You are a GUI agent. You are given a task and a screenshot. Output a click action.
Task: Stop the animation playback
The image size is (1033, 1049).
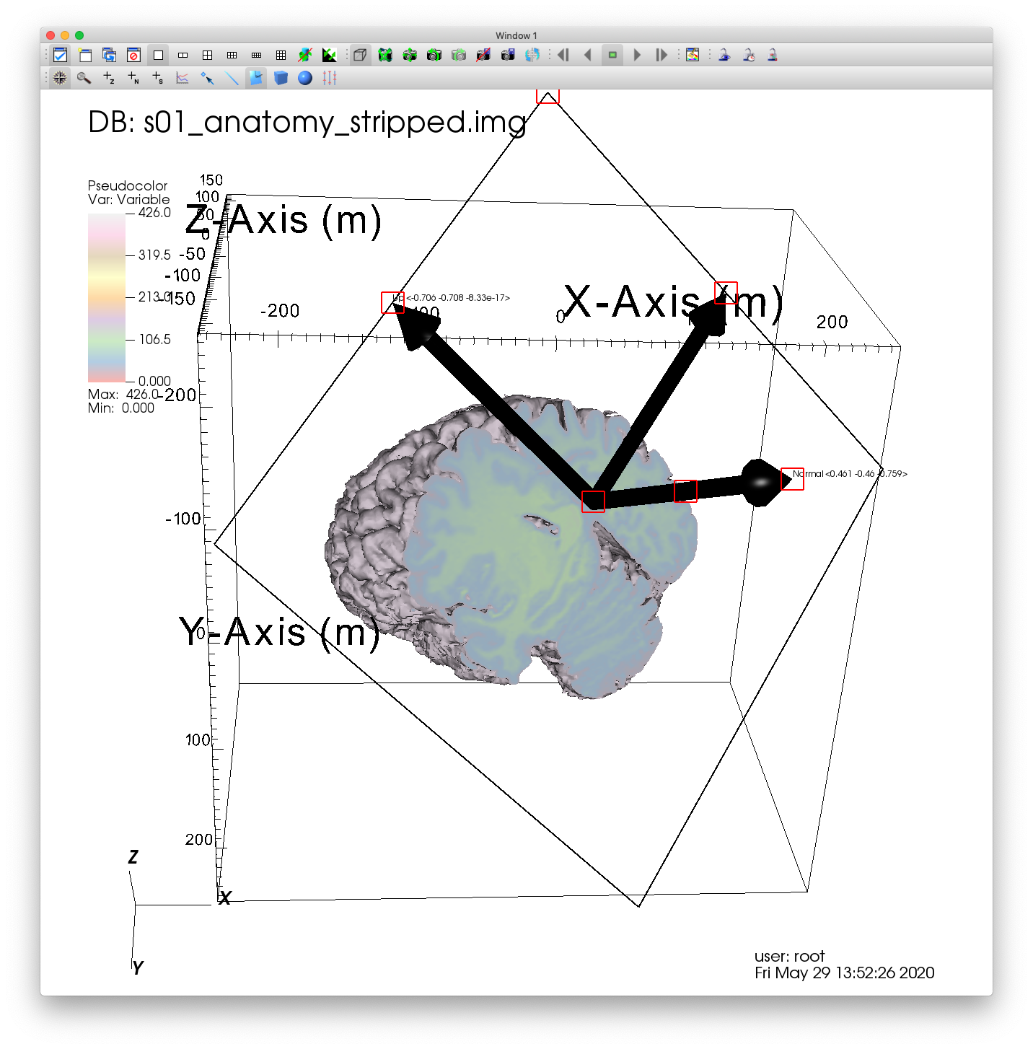pyautogui.click(x=612, y=56)
